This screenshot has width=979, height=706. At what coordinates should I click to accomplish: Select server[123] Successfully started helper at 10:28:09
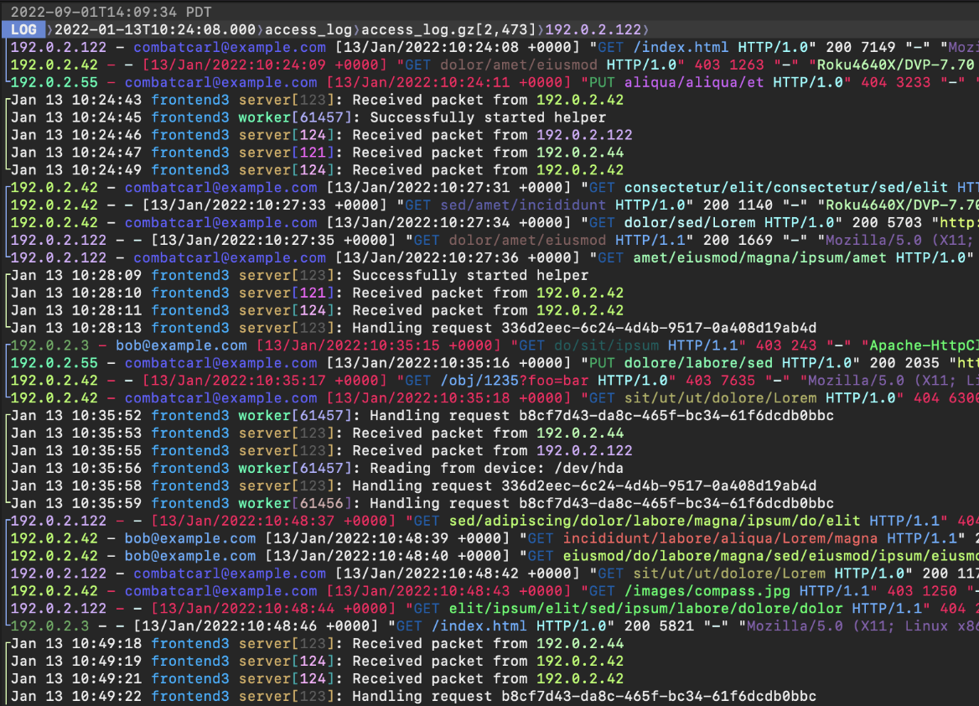(x=300, y=275)
